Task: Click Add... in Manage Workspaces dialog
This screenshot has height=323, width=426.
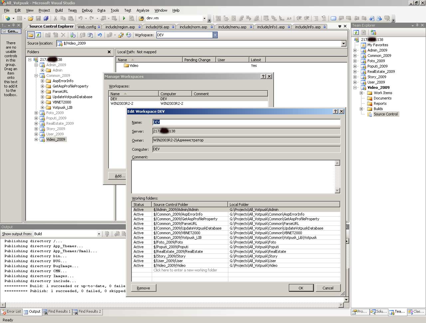Action: coord(118,176)
